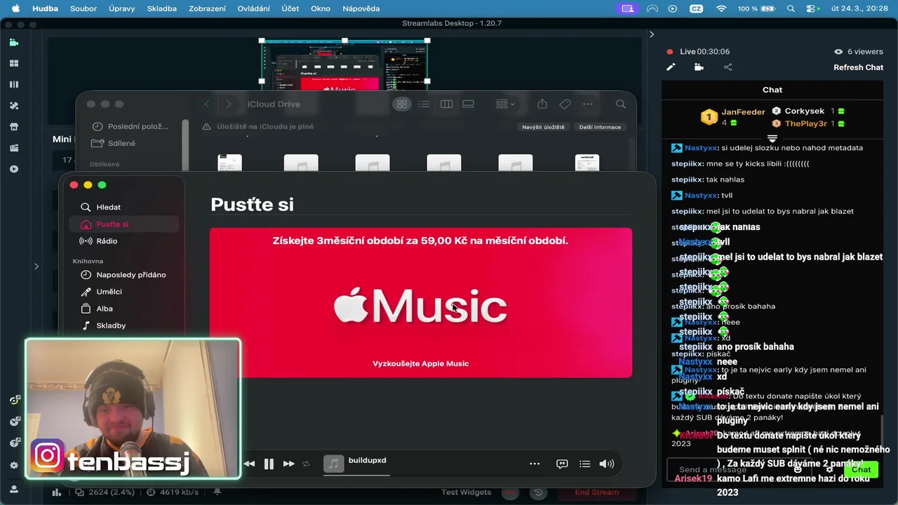Expand the chat leaderboard handle
Image resolution: width=898 pixels, height=505 pixels.
772,138
